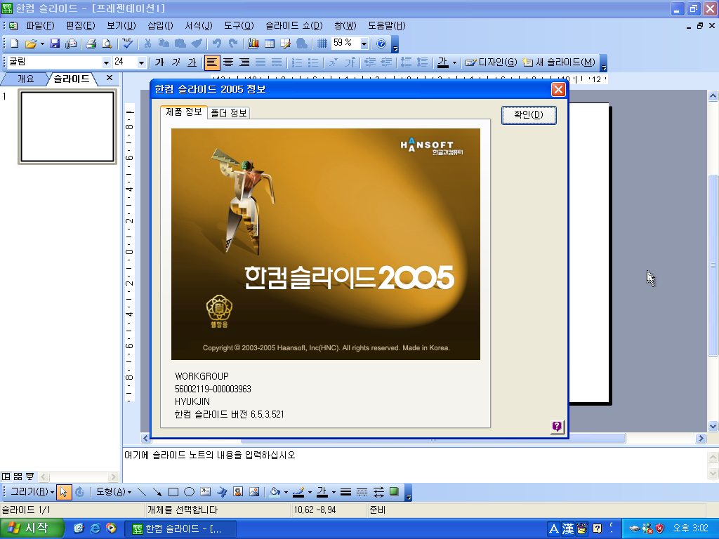Open line style options icon

click(x=345, y=492)
